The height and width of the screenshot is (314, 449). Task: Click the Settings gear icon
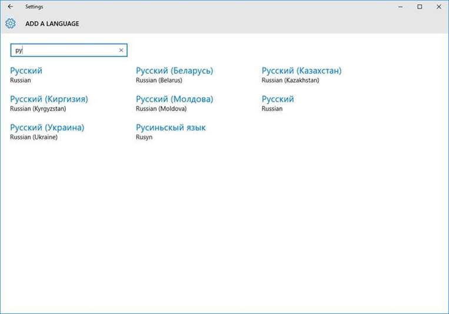coord(10,24)
